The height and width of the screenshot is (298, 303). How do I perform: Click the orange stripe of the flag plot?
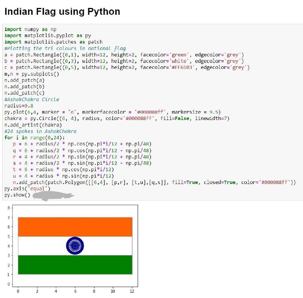(75, 227)
